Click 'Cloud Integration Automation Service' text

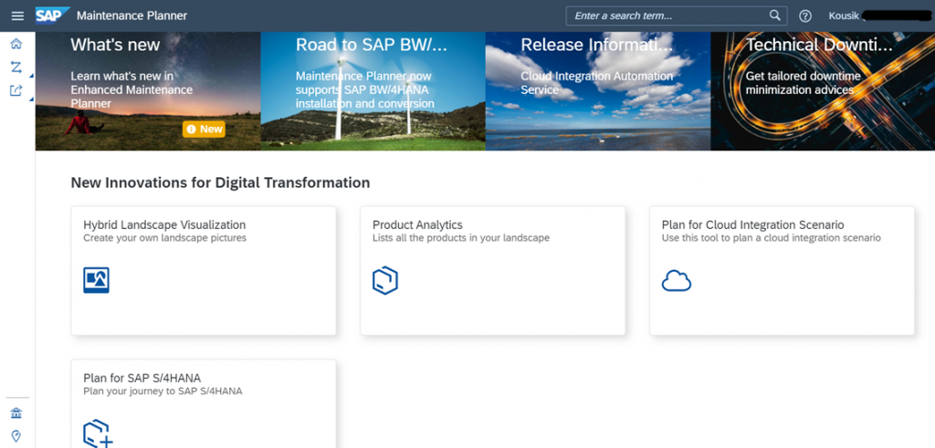click(597, 83)
